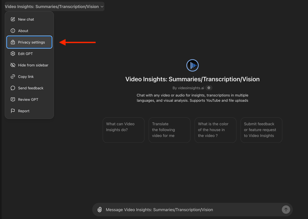Choose About from the menu
308x219 pixels.
click(29, 31)
